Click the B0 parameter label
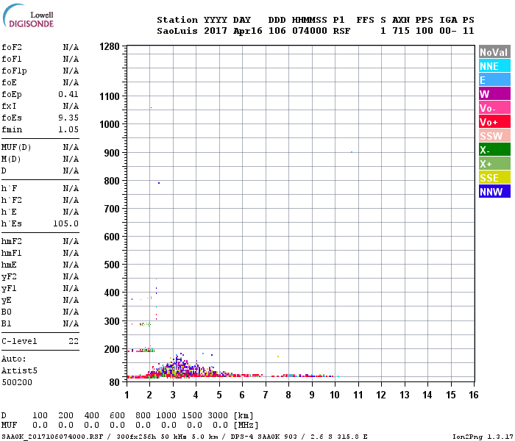Viewport: 515px width, 441px height. coord(6,312)
